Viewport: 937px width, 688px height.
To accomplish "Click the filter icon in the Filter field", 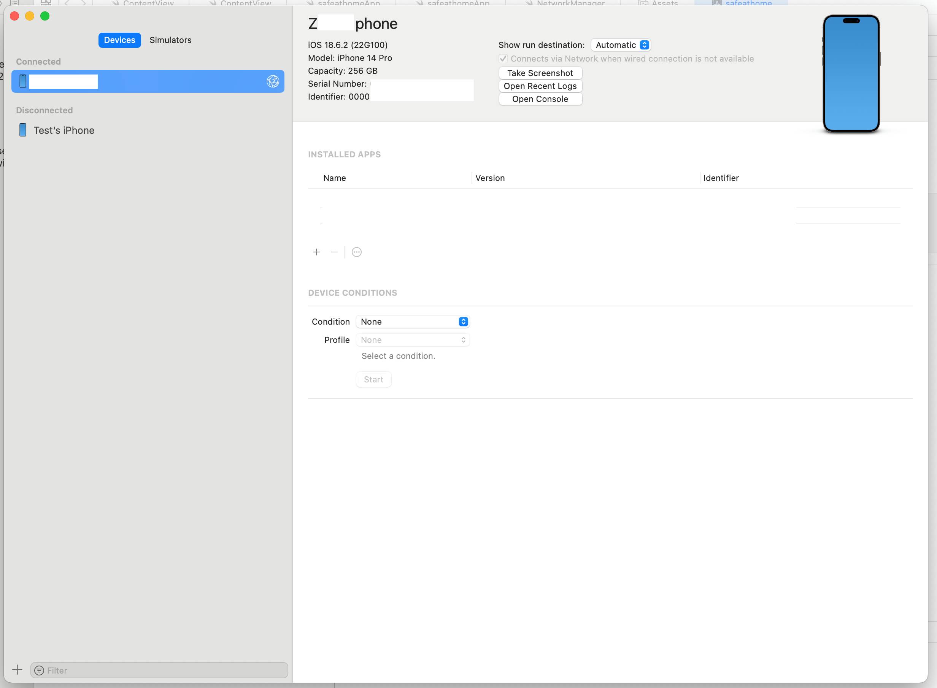I will pyautogui.click(x=39, y=670).
